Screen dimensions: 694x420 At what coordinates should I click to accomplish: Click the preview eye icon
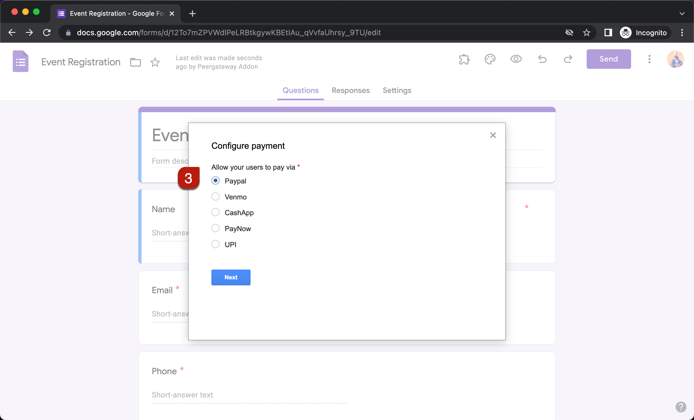(x=516, y=59)
